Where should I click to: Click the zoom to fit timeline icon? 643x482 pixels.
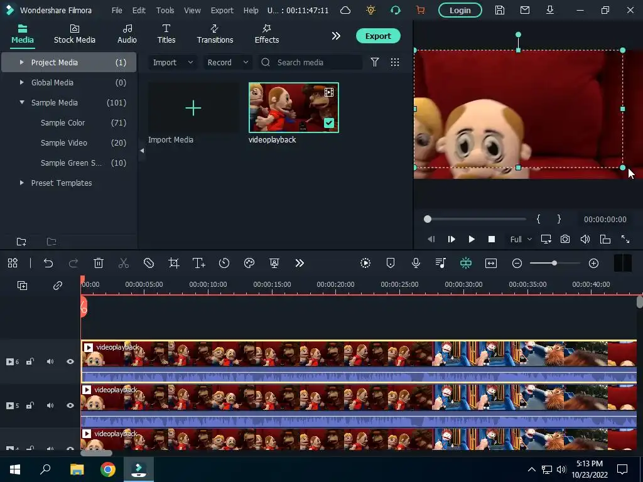pos(491,263)
